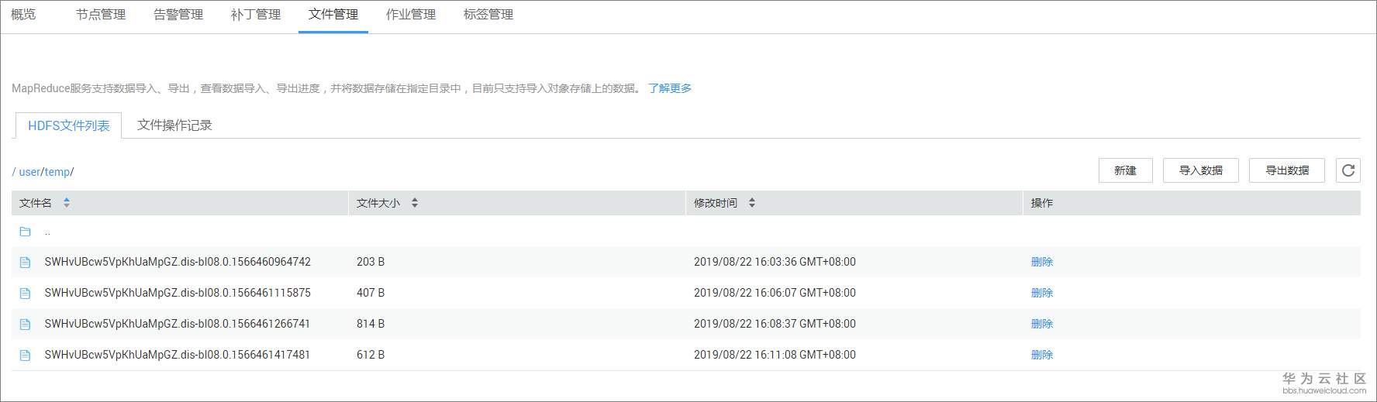The image size is (1377, 402).
Task: Click file name SWHvUBcw5VpKhUaMpGZ.dis-bl08.0.1566461417481
Action: click(x=178, y=355)
